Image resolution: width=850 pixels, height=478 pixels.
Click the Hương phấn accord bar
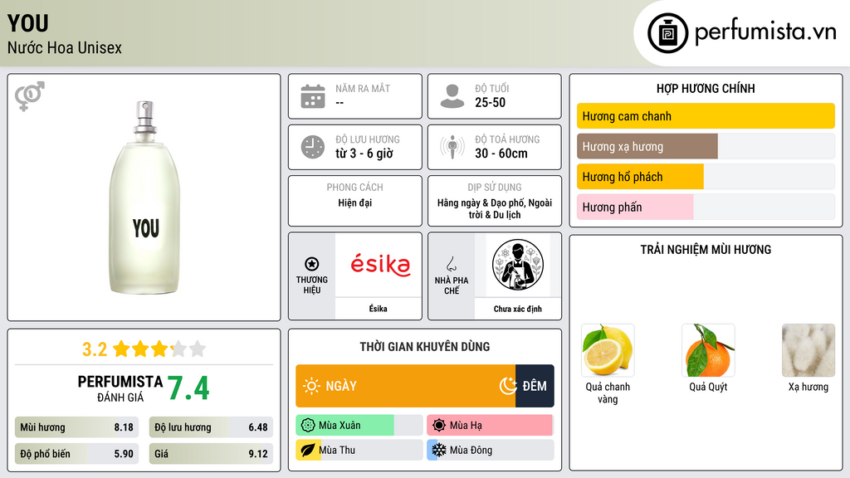tap(706, 207)
